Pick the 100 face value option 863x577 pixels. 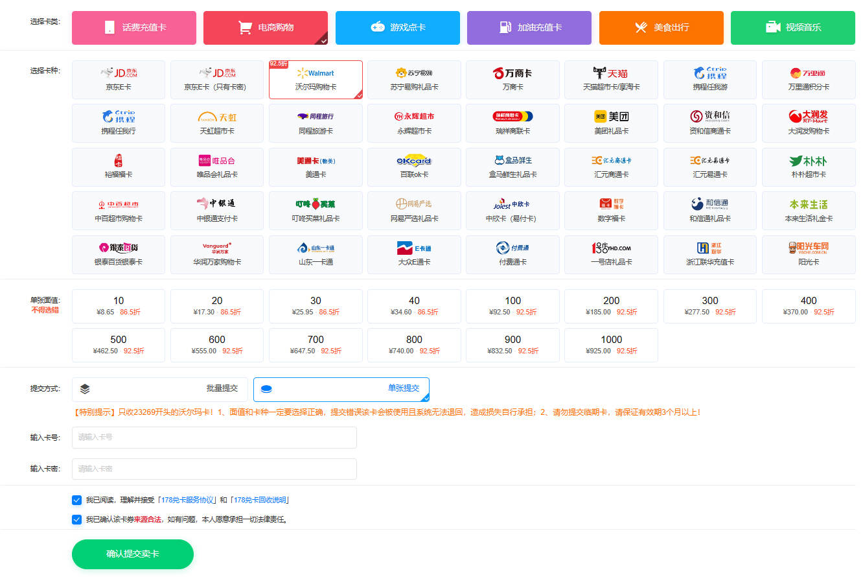(x=513, y=306)
